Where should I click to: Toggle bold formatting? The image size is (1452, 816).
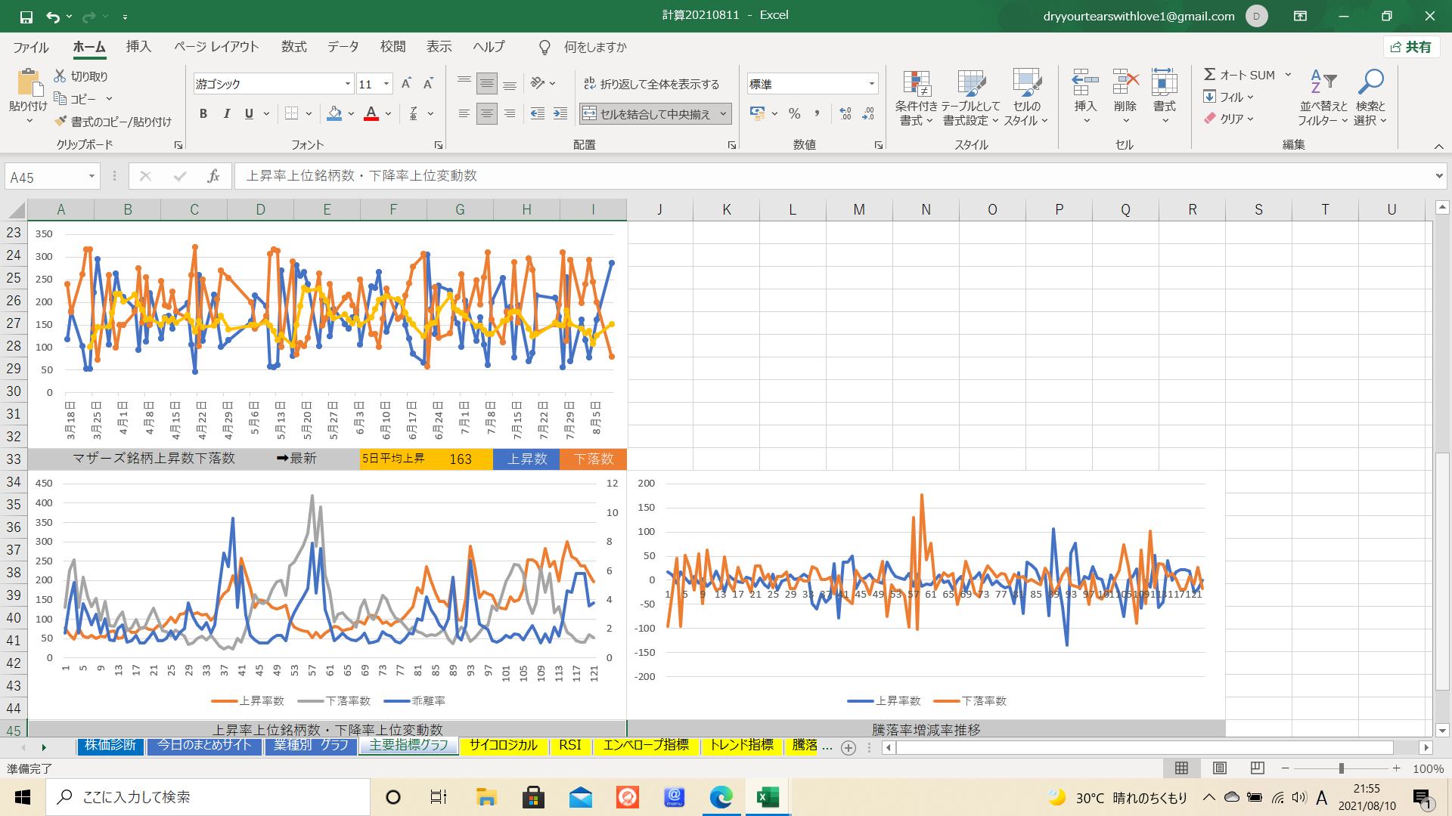click(x=203, y=114)
